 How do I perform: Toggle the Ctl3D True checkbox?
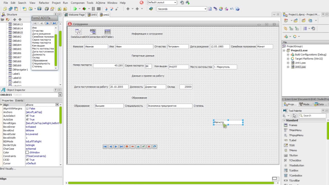point(27,160)
